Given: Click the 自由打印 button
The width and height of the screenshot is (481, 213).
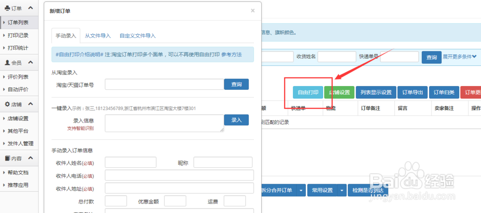Looking at the screenshot, I should coord(308,92).
